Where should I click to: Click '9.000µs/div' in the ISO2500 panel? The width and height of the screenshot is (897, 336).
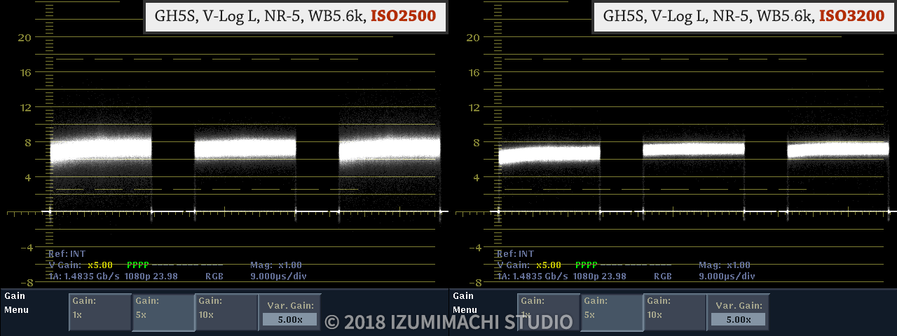pyautogui.click(x=279, y=276)
